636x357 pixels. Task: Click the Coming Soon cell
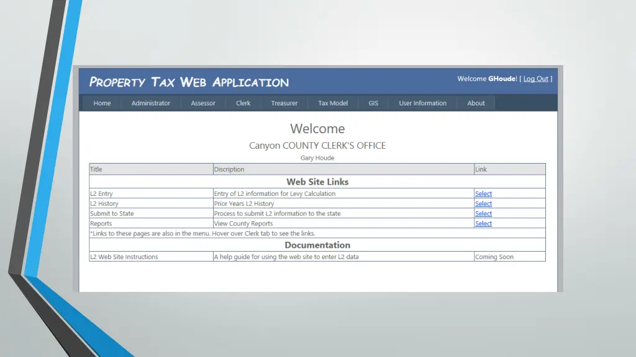pos(510,257)
